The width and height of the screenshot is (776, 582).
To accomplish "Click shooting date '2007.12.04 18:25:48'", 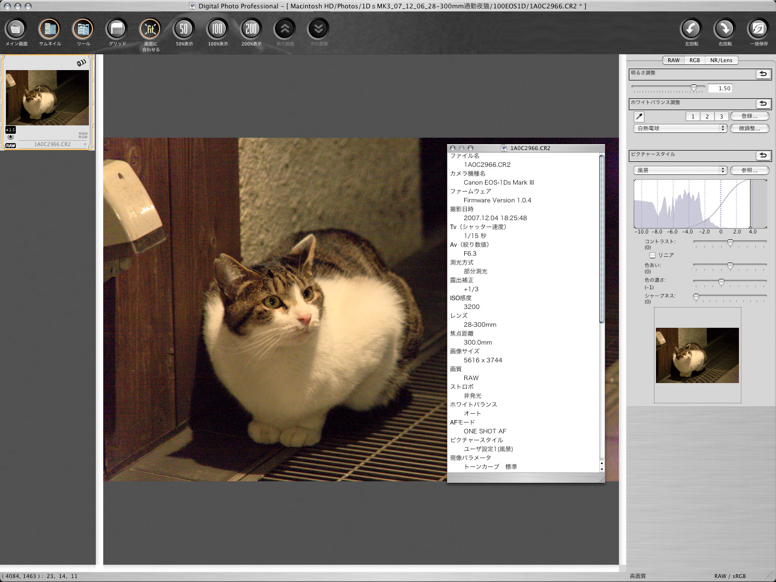I will pyautogui.click(x=495, y=218).
